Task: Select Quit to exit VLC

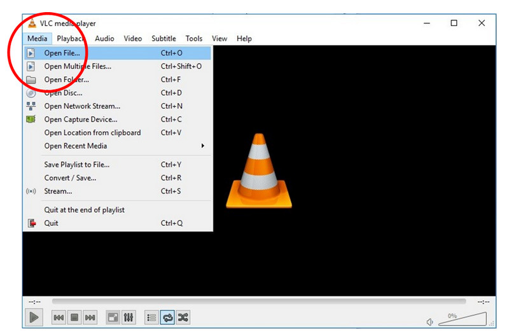Action: click(x=51, y=223)
